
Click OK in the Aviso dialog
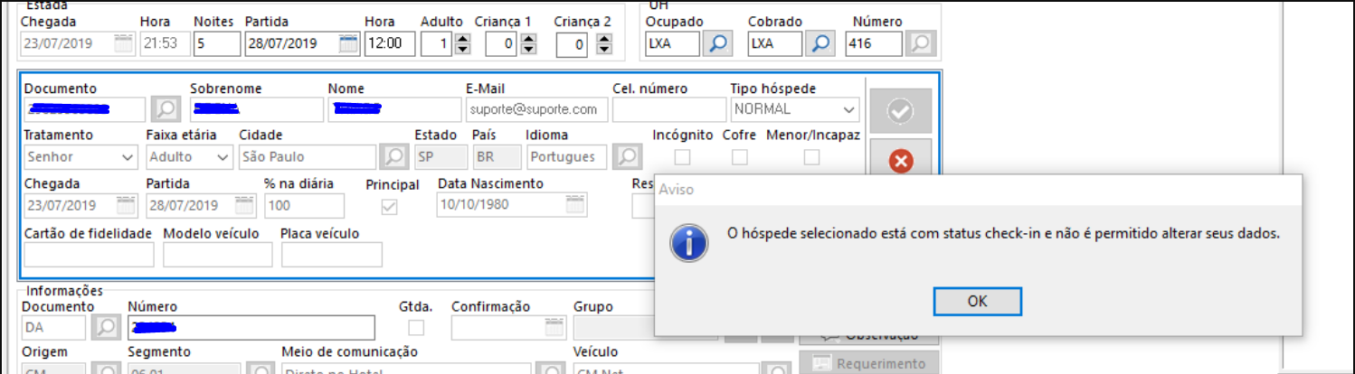[x=977, y=302]
